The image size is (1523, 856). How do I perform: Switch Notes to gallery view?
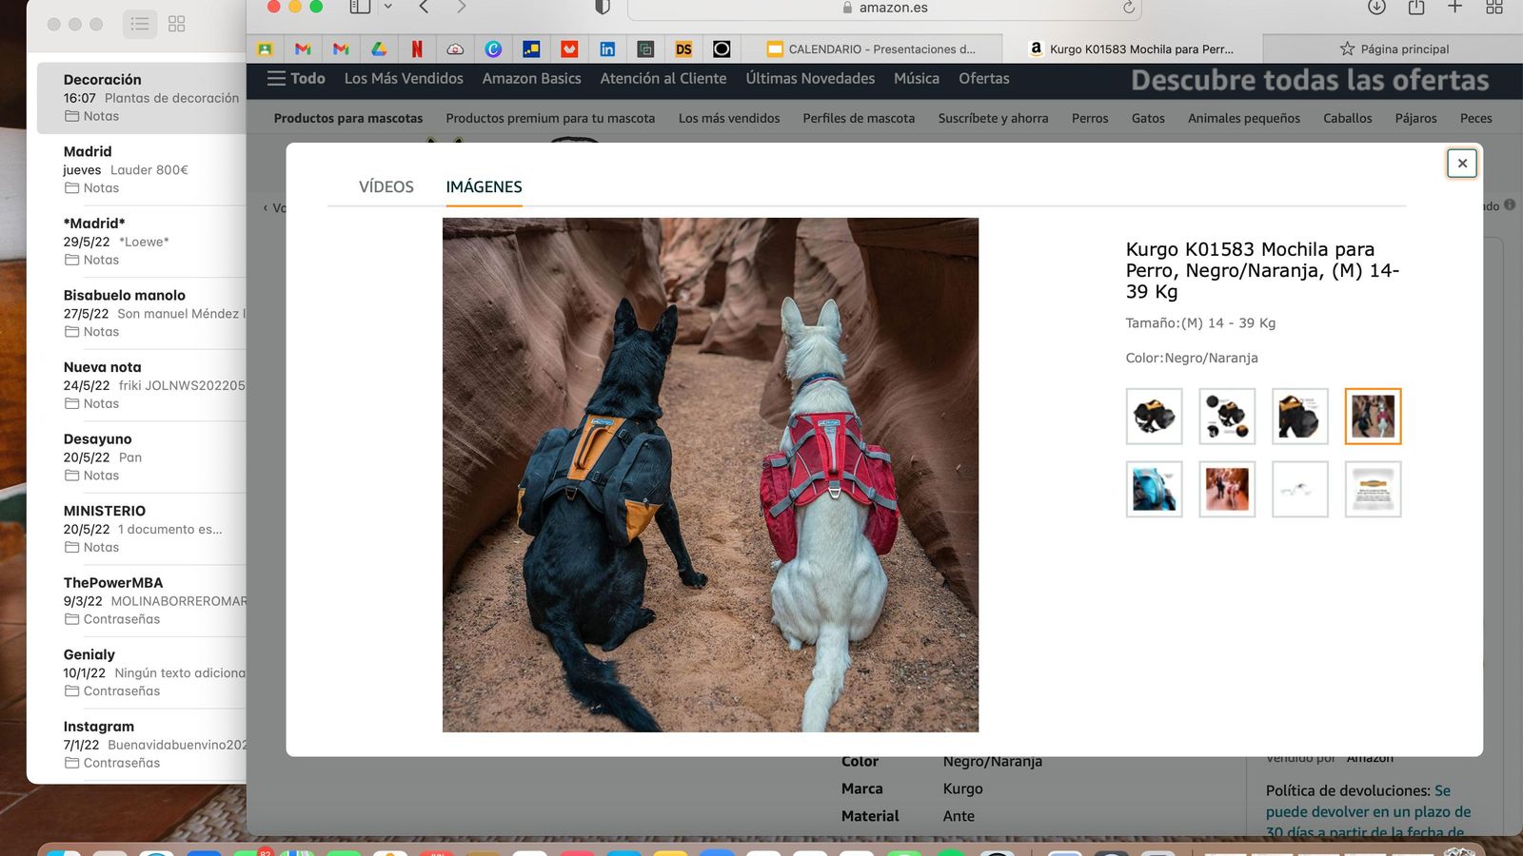click(177, 24)
